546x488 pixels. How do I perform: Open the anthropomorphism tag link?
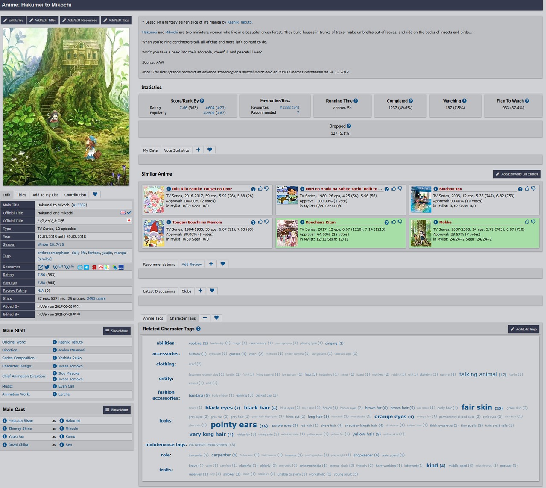click(53, 253)
